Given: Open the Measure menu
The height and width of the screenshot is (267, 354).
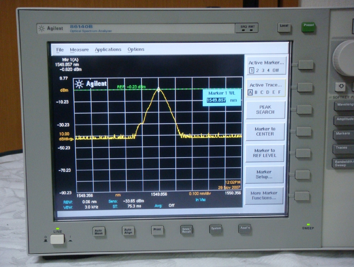Looking at the screenshot, I should pyautogui.click(x=79, y=50).
